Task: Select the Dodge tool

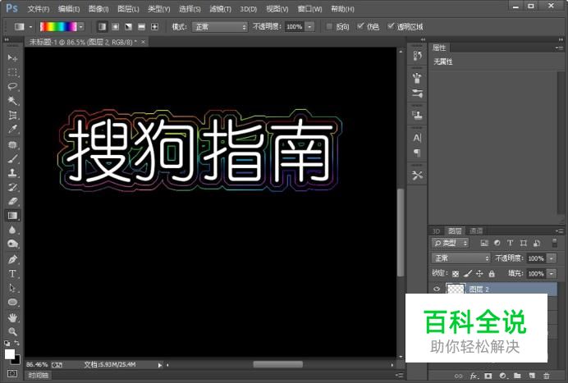Action: 12,244
